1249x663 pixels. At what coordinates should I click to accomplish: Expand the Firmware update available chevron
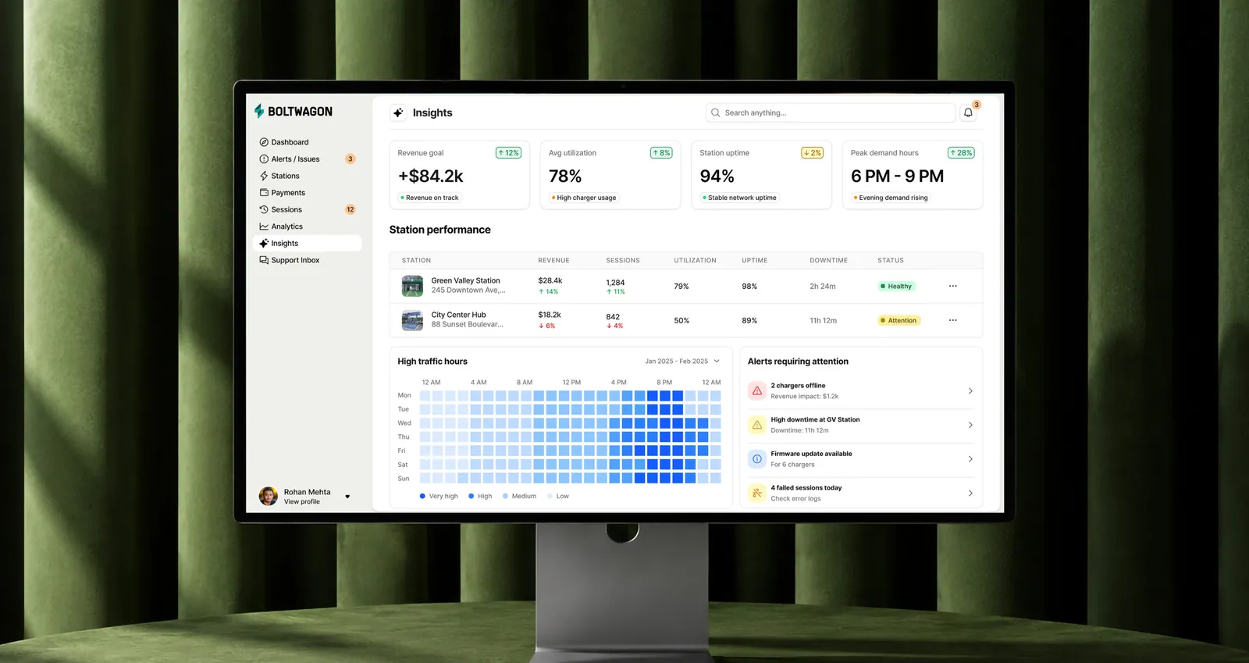970,459
